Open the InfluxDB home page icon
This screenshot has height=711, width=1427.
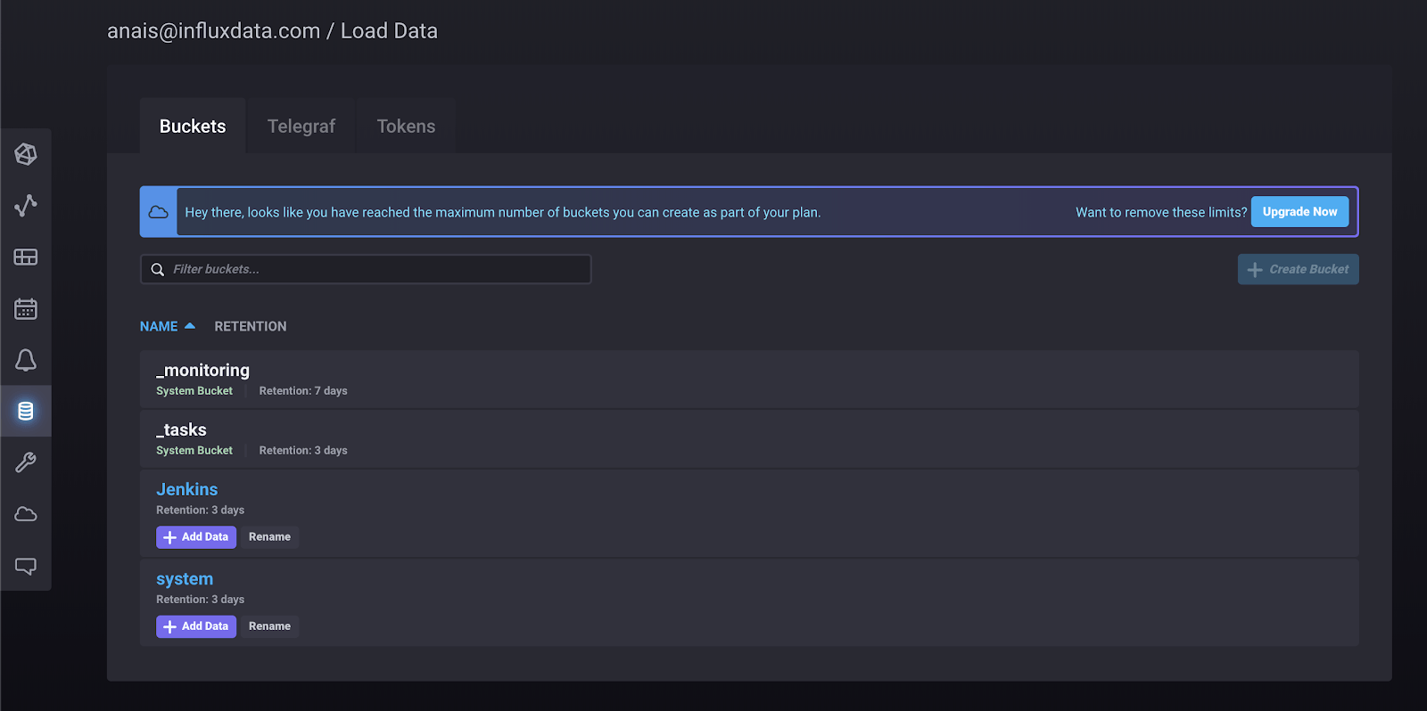pyautogui.click(x=26, y=153)
